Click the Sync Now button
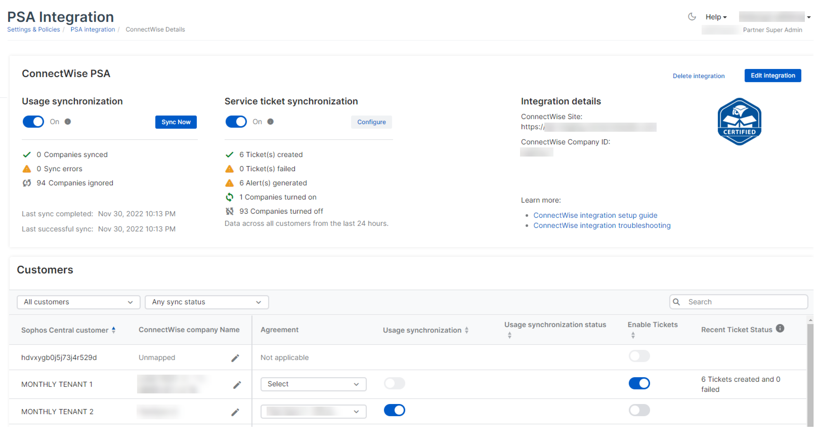 point(176,122)
